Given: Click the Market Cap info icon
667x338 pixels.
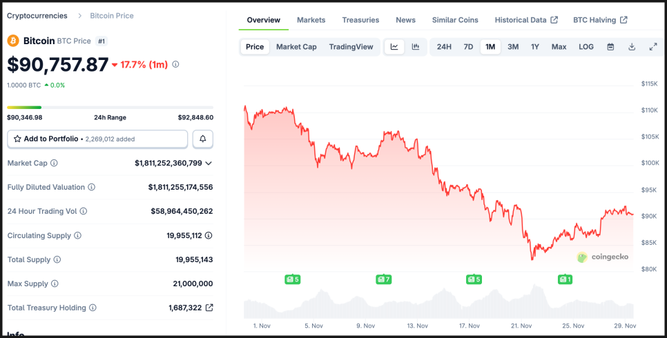Looking at the screenshot, I should (54, 163).
